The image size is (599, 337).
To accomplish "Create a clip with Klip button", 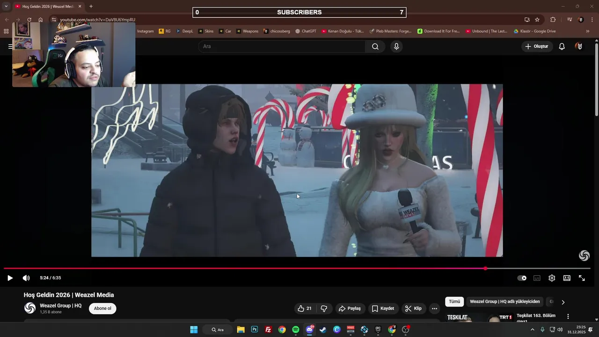I will coord(413,308).
